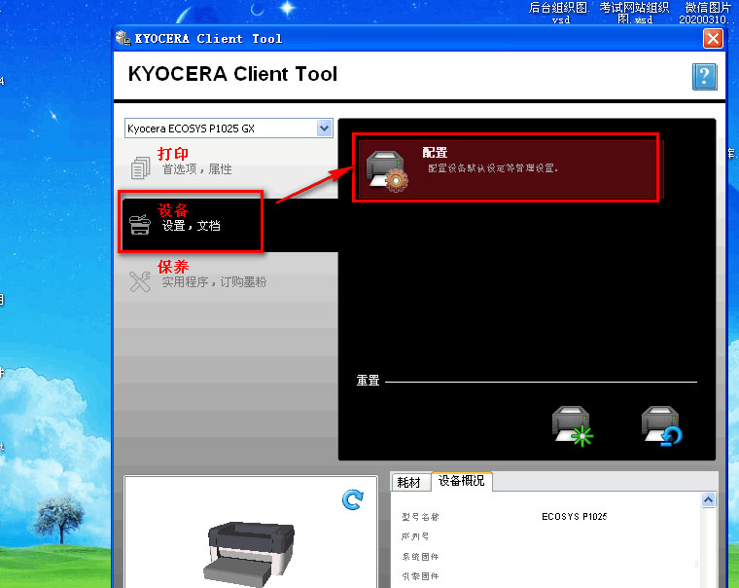Click the 引擎固件 row label
The image size is (739, 588).
(x=420, y=576)
